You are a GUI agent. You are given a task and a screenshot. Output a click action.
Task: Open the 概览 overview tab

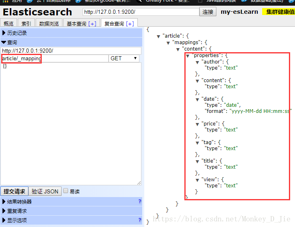(x=9, y=23)
